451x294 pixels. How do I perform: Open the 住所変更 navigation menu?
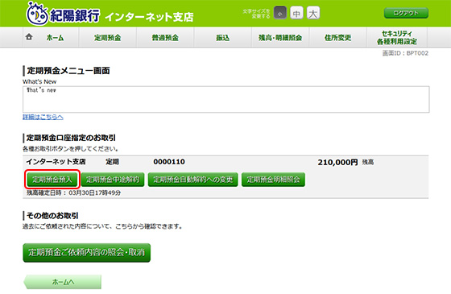pyautogui.click(x=337, y=37)
